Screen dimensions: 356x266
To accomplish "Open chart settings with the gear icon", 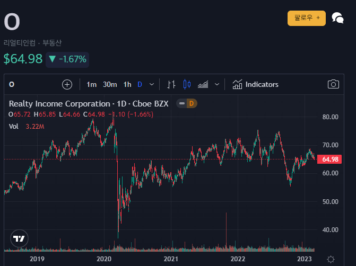I will point(331,259).
